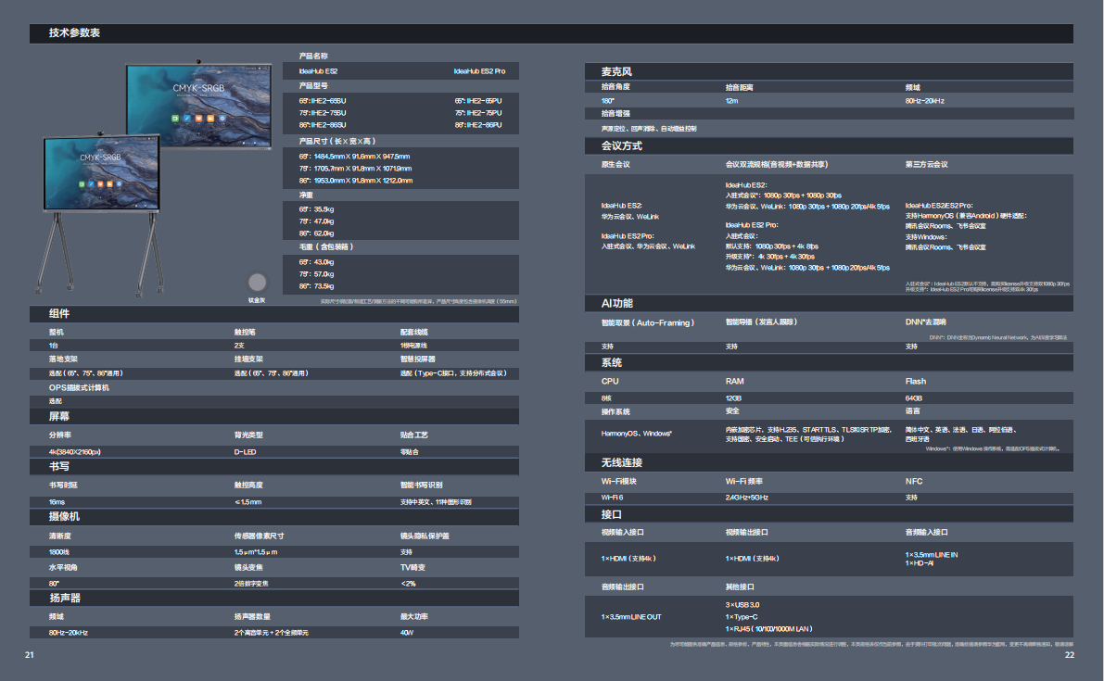Open the blue gear icon on the wall-mounted display

pyautogui.click(x=222, y=119)
